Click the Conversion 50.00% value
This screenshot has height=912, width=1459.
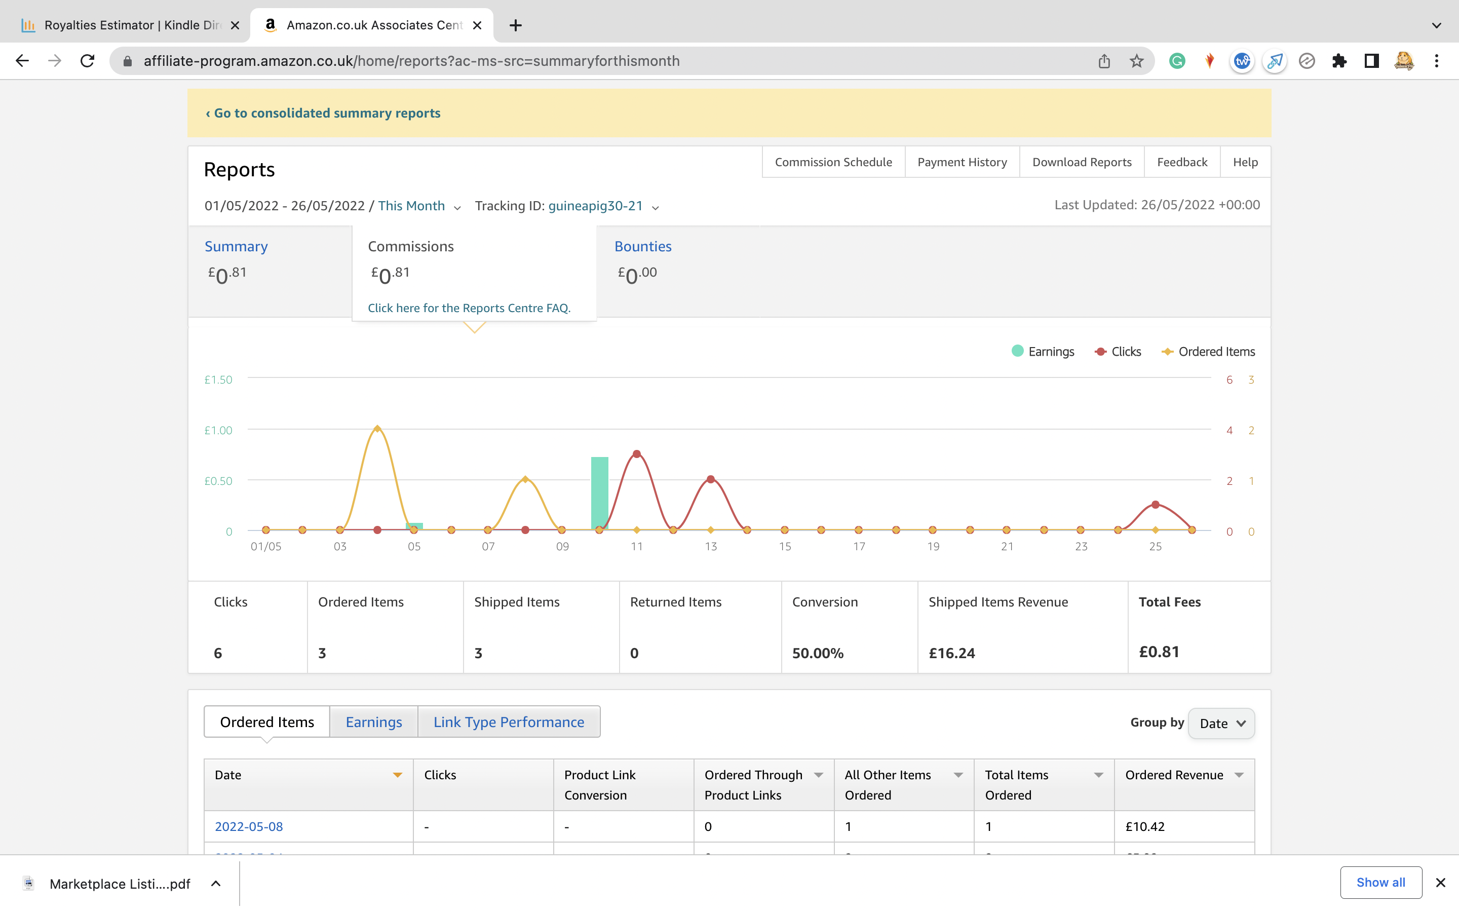click(x=818, y=653)
